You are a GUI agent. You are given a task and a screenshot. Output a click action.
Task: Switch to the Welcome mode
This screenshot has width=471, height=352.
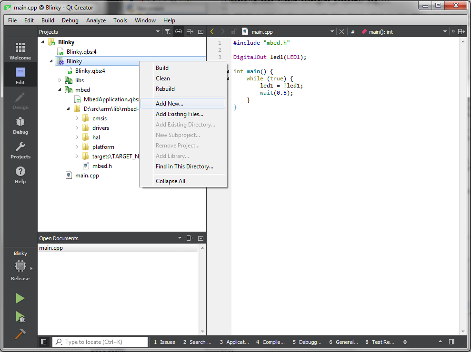click(20, 49)
